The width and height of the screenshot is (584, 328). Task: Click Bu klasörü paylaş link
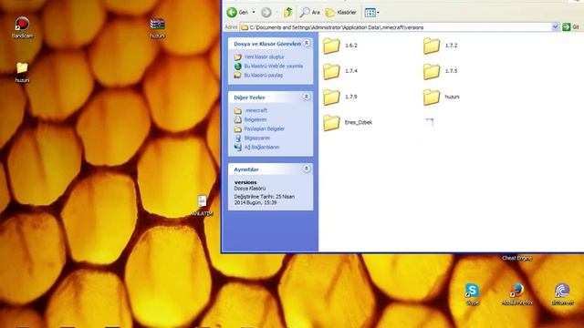click(x=264, y=75)
